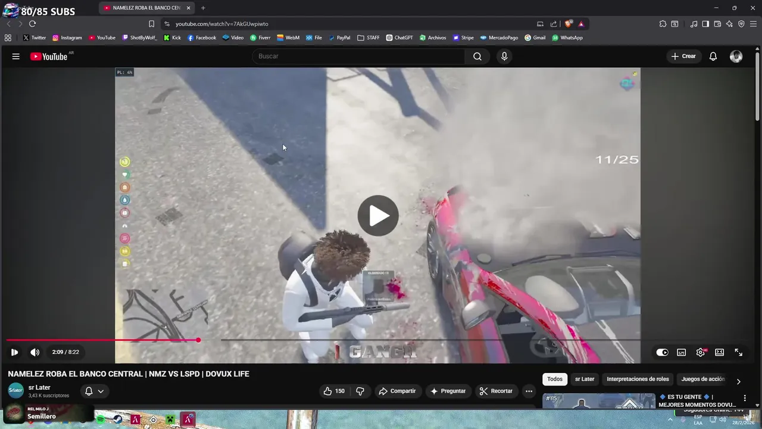Dislike the video with thumbs down

[x=360, y=391]
